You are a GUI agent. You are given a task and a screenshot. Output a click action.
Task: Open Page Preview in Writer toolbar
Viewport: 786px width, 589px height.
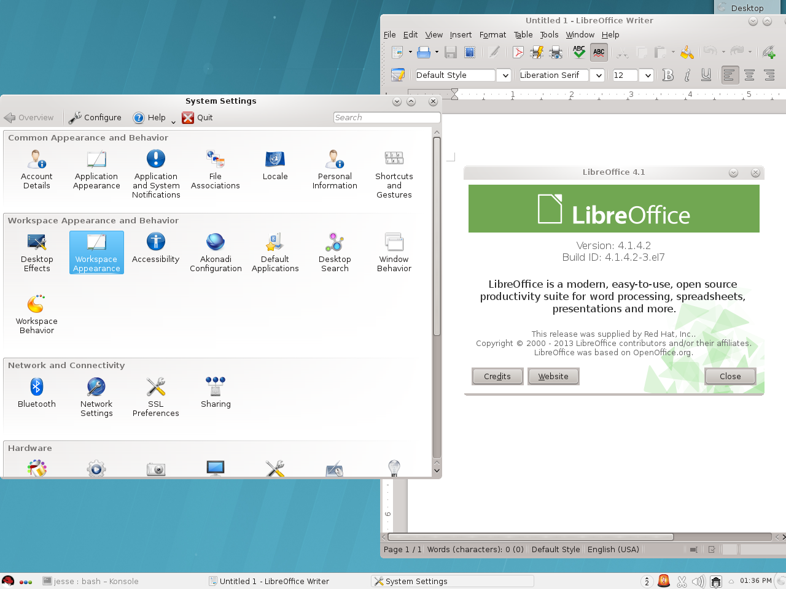[556, 52]
